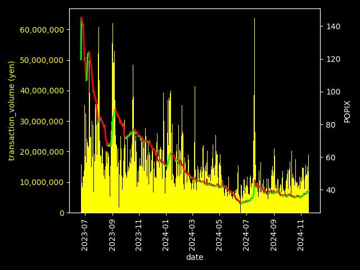Click the 2024-07 date tick label
The image size is (360, 270).
tap(246, 235)
